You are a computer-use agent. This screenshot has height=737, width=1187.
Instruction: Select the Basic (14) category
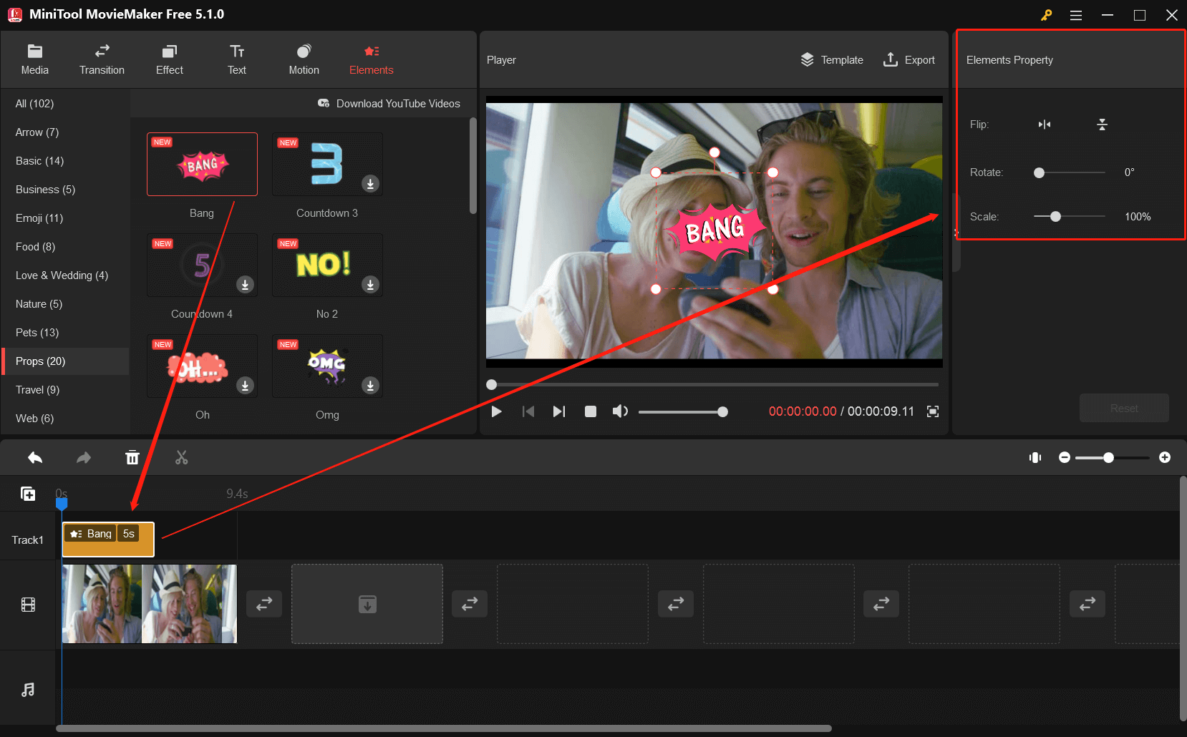pyautogui.click(x=65, y=161)
